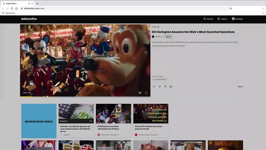
Task: Select the dailymotion browser tab
Action: [17, 3]
